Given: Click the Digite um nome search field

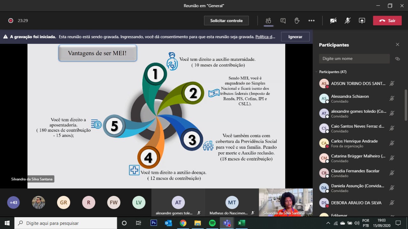Looking at the screenshot, I should click(354, 59).
